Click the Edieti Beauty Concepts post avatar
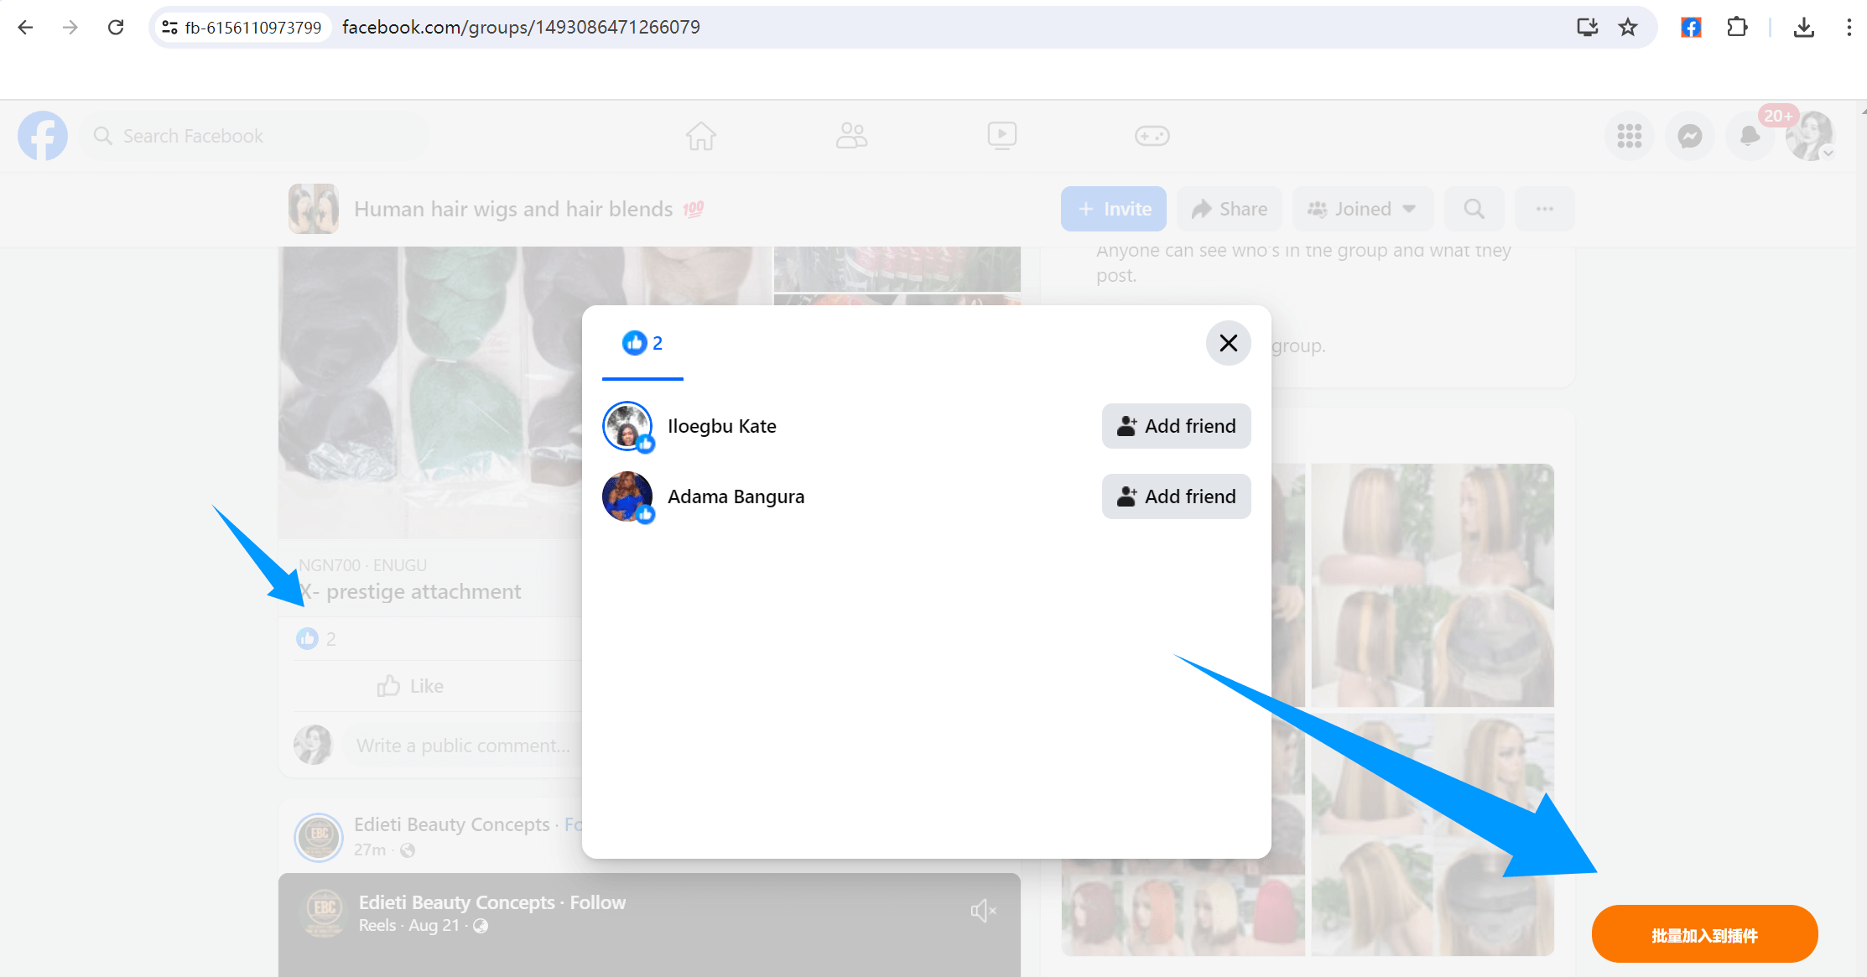 coord(319,837)
